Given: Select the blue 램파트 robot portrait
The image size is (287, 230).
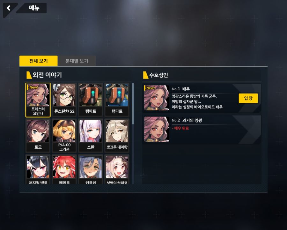Looking at the screenshot, I should 117,100.
